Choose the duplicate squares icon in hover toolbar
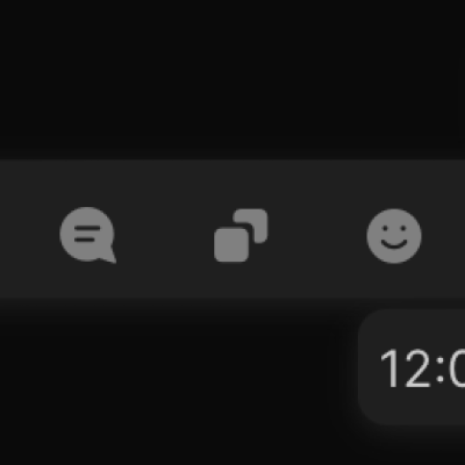This screenshot has width=465, height=465. (240, 235)
